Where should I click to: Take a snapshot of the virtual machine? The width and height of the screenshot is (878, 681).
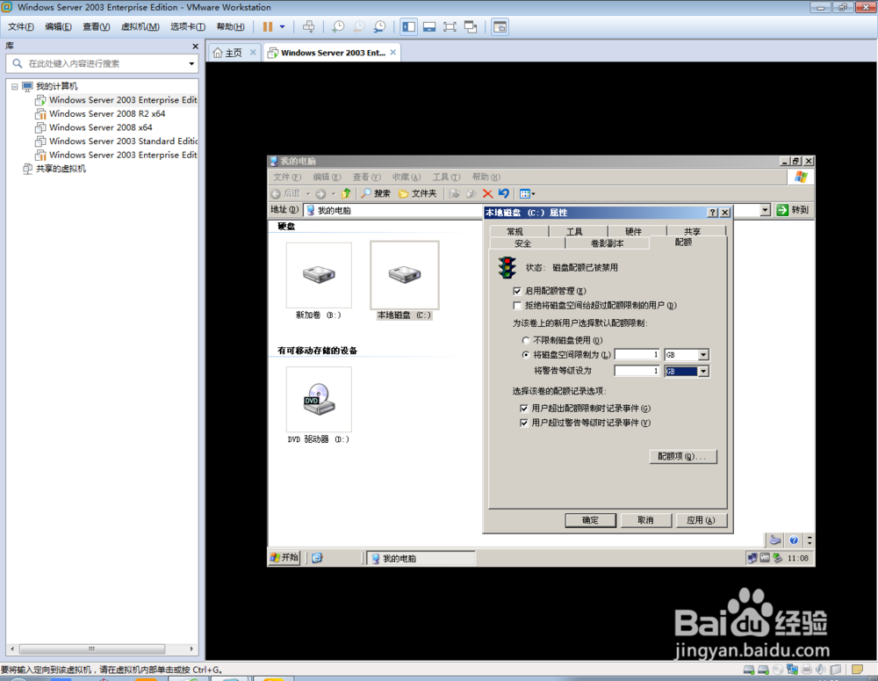pyautogui.click(x=338, y=27)
